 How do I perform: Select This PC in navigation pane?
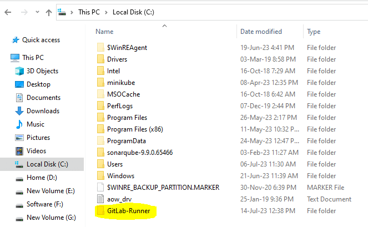pyautogui.click(x=33, y=58)
